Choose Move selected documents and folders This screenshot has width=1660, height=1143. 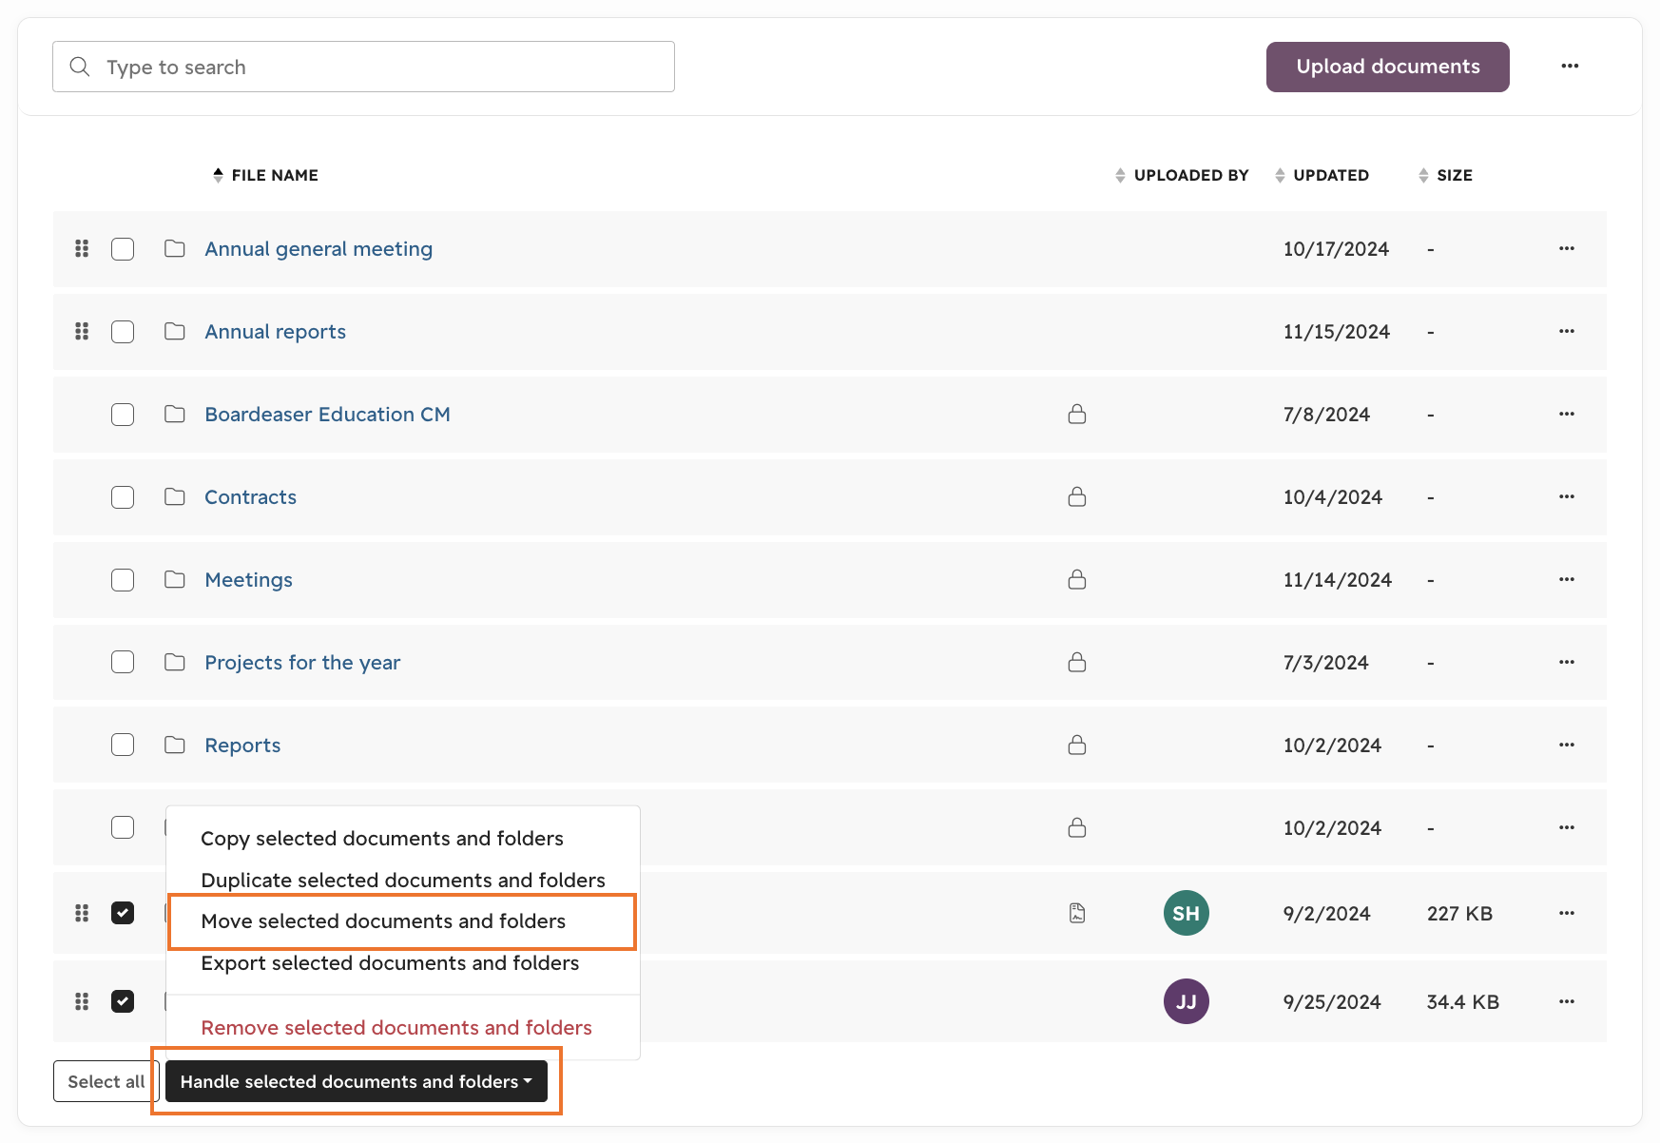click(383, 921)
